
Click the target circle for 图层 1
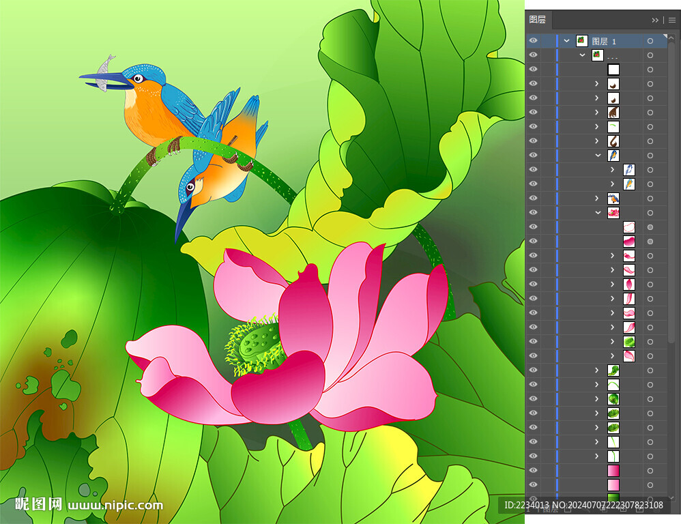pyautogui.click(x=650, y=41)
